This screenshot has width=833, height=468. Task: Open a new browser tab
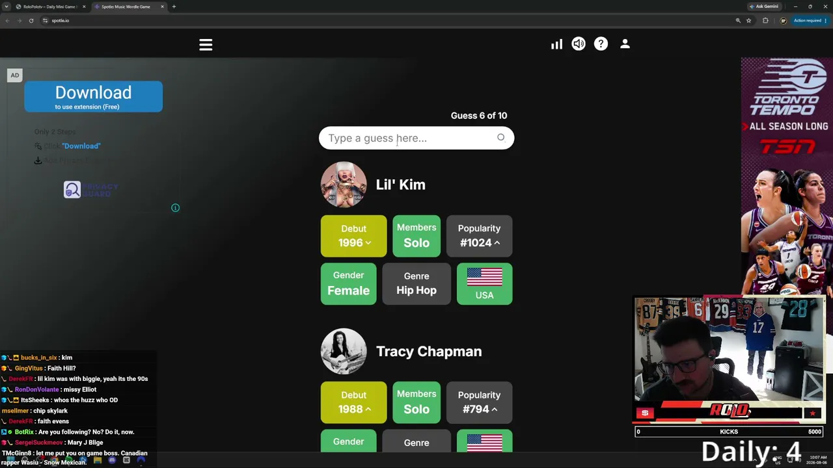(x=174, y=6)
